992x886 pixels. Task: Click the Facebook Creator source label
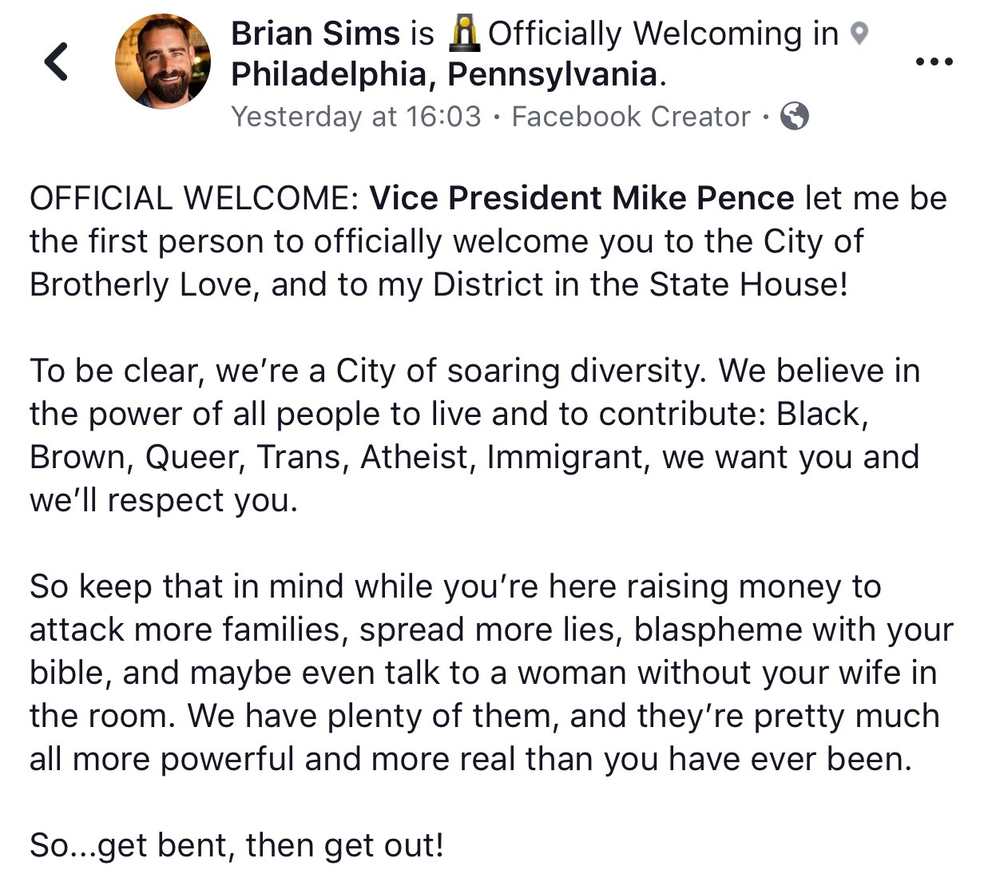pyautogui.click(x=631, y=117)
